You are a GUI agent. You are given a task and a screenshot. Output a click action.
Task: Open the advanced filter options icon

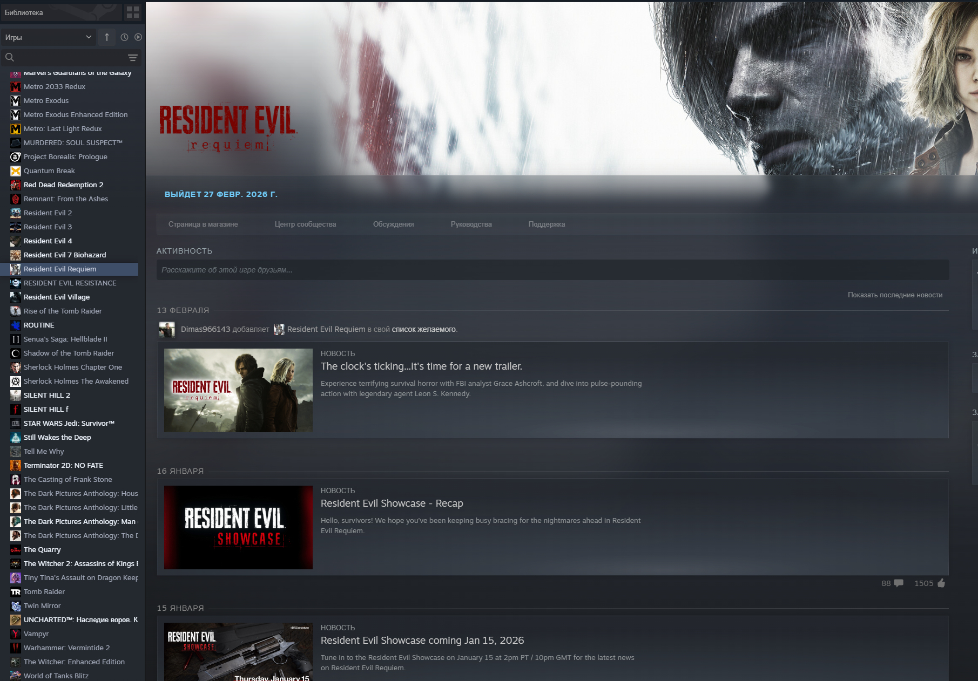click(132, 58)
